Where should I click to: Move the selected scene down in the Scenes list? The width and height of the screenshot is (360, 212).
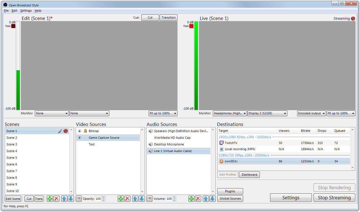click(x=71, y=199)
